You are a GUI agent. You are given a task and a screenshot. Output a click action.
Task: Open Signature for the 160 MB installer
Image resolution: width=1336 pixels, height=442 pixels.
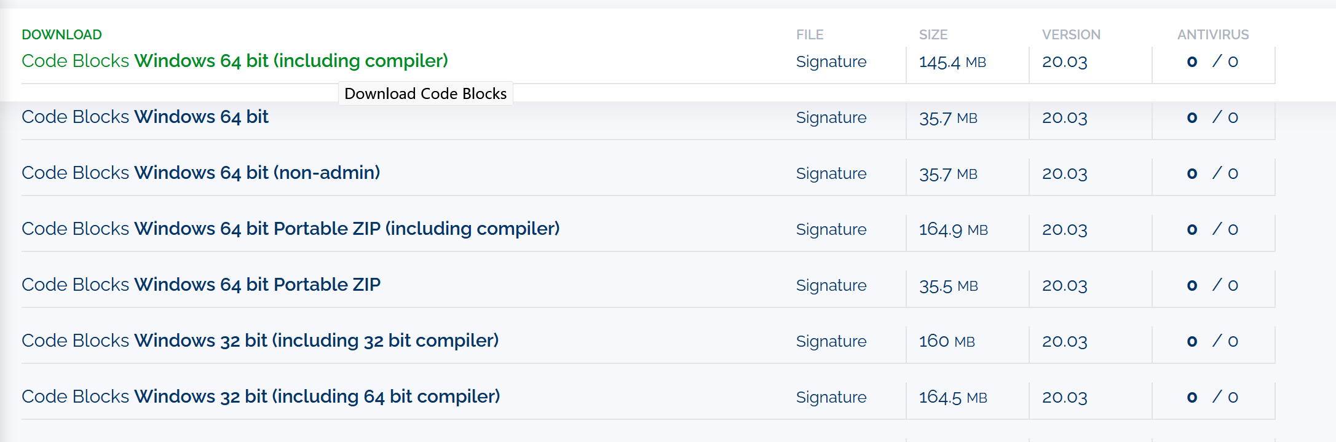pos(831,341)
